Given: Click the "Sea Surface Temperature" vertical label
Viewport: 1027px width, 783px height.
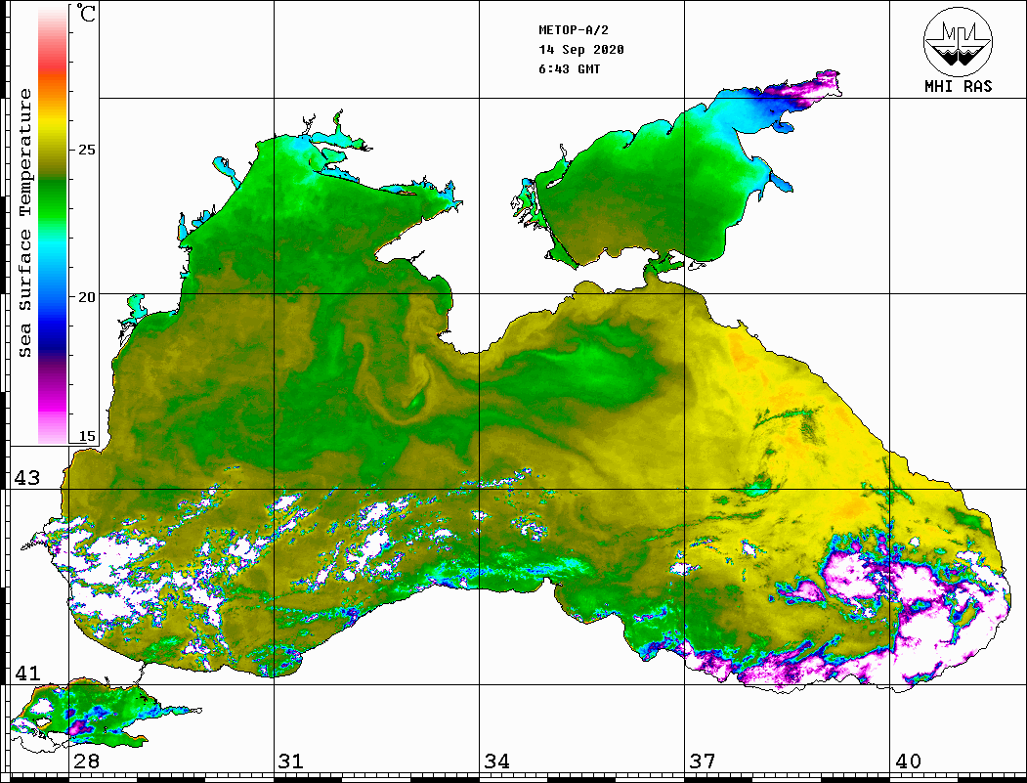Looking at the screenshot, I should 24,223.
